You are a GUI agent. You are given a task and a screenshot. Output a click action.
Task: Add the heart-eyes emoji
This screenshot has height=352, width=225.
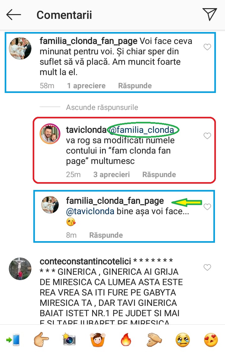pyautogui.click(x=211, y=339)
